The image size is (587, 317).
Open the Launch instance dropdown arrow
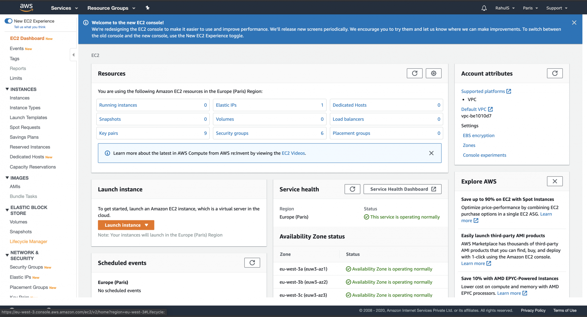(x=146, y=225)
